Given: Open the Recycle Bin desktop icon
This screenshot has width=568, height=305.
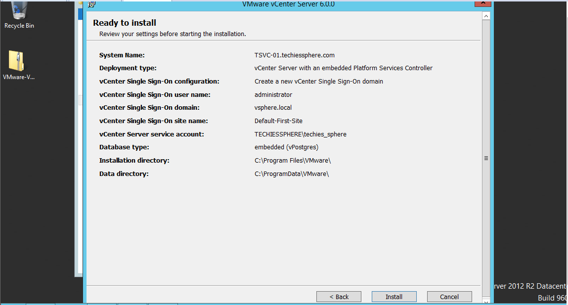Looking at the screenshot, I should pos(19,15).
